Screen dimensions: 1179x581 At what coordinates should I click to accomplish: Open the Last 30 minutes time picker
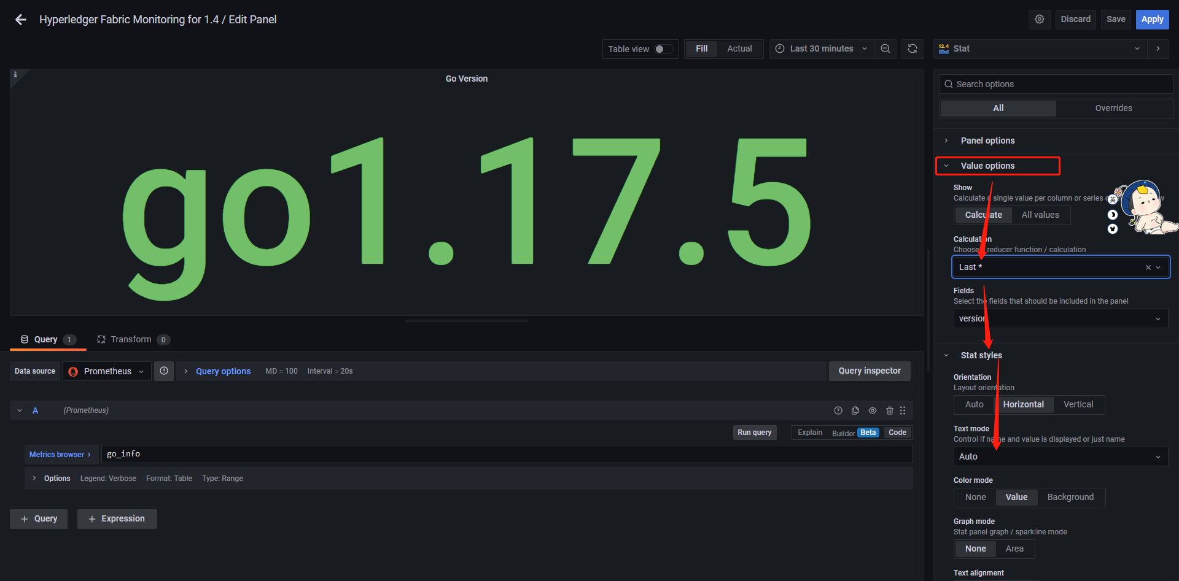822,49
